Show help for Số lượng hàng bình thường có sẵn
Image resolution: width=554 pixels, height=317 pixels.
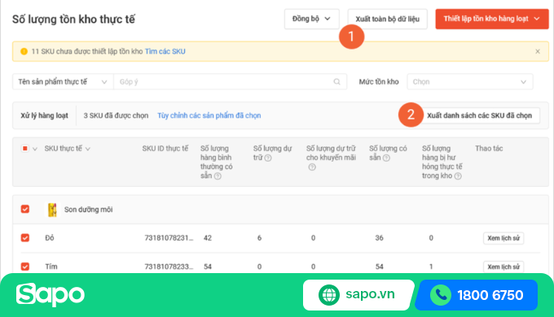coord(218,176)
